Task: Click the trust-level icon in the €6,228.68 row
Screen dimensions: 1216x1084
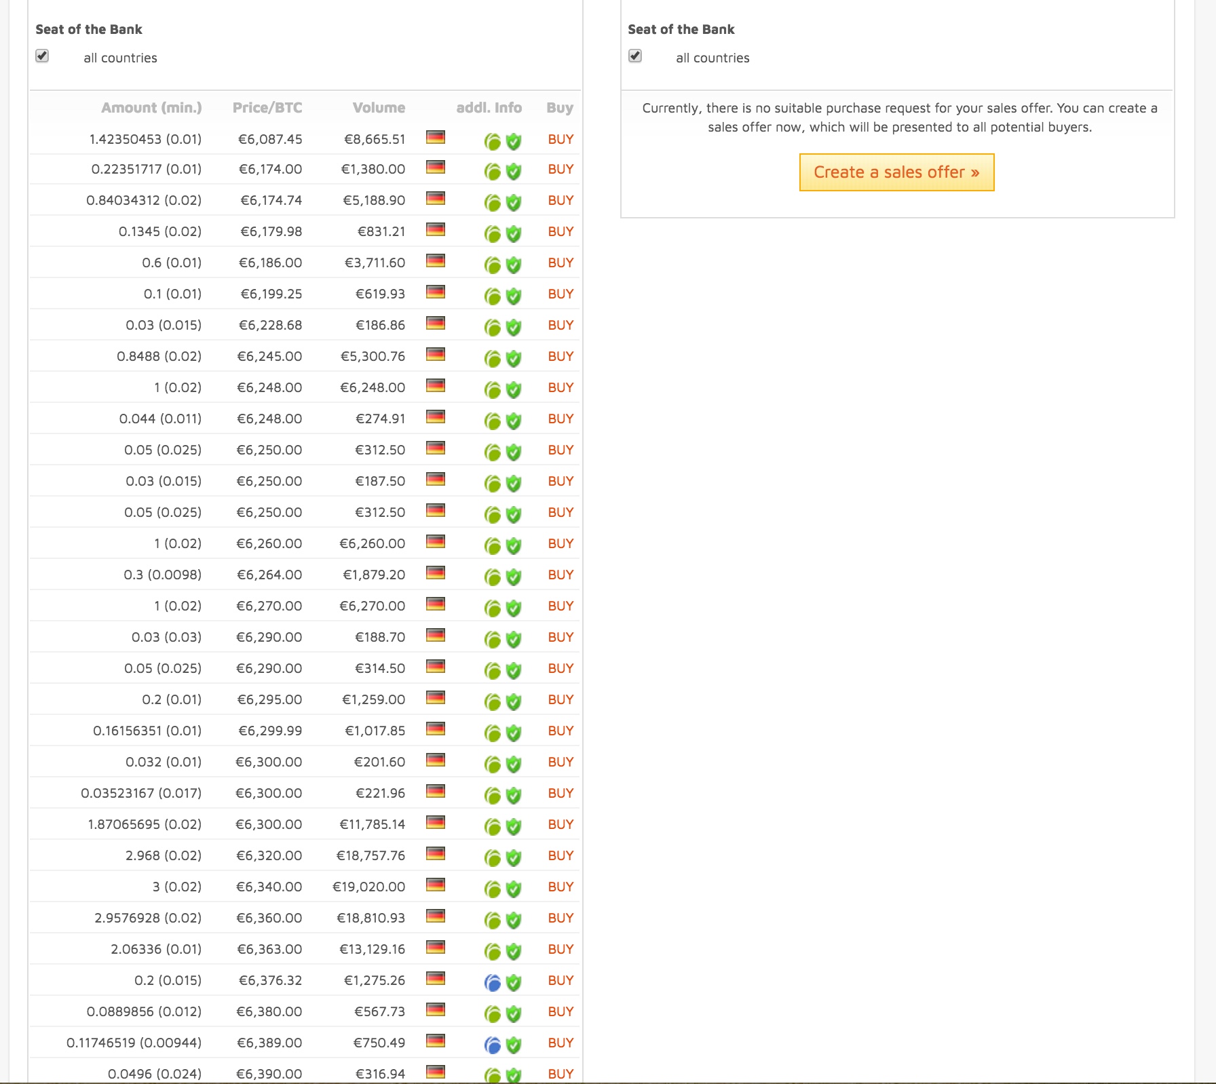Action: pyautogui.click(x=493, y=328)
